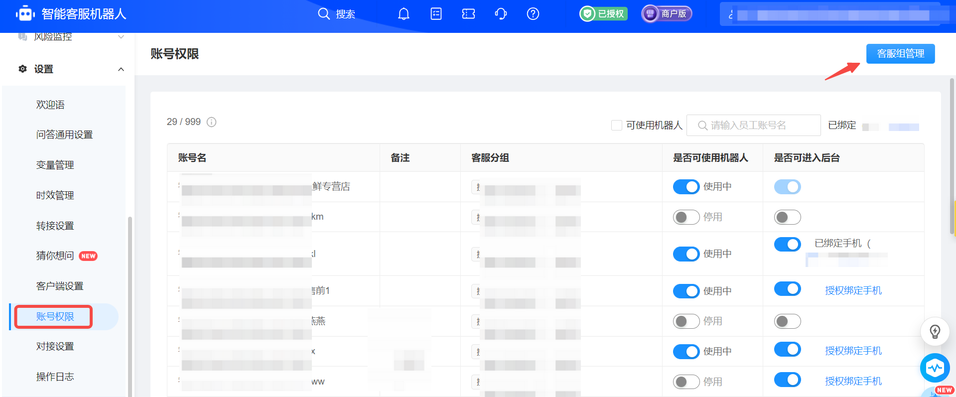The height and width of the screenshot is (397, 956).
Task: Click the 是否可进入后台 column header
Action: point(807,158)
